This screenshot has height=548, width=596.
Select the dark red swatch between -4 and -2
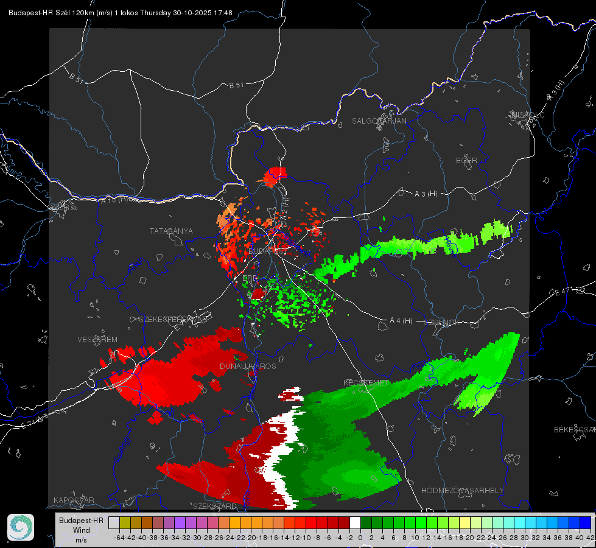click(x=344, y=522)
